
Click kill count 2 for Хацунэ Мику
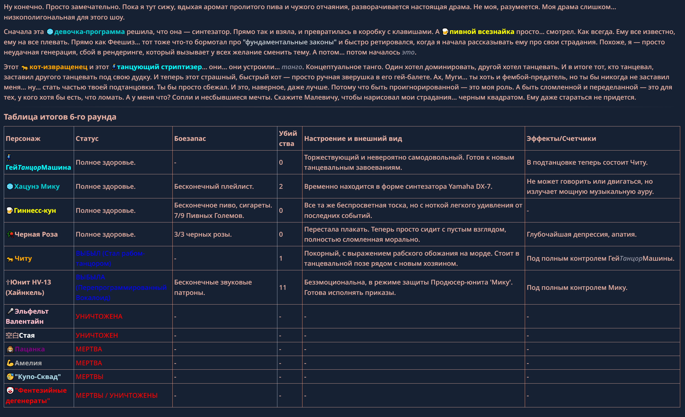click(x=281, y=186)
